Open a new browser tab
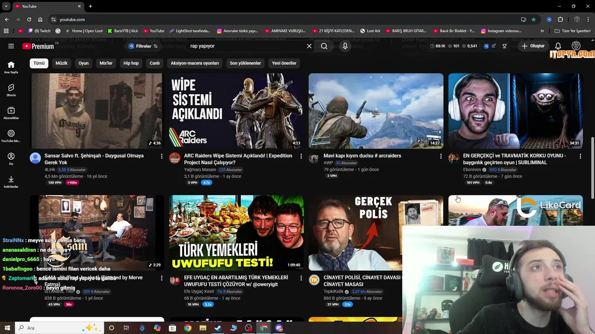Screen dimensions: 595x334 (90, 6)
